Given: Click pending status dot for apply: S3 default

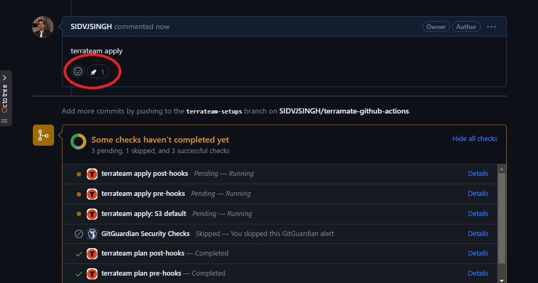Looking at the screenshot, I should click(78, 214).
